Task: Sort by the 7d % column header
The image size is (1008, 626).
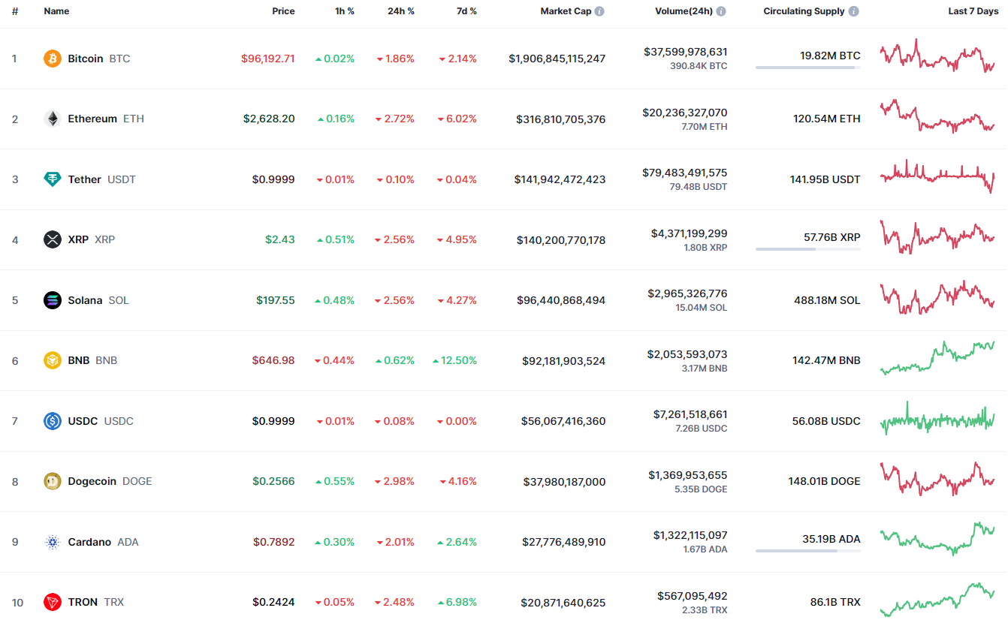Action: coord(466,11)
